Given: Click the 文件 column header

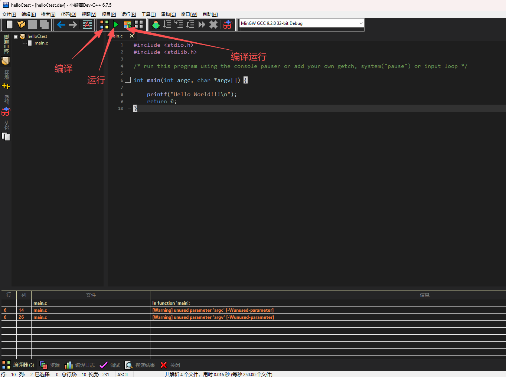Looking at the screenshot, I should [91, 295].
